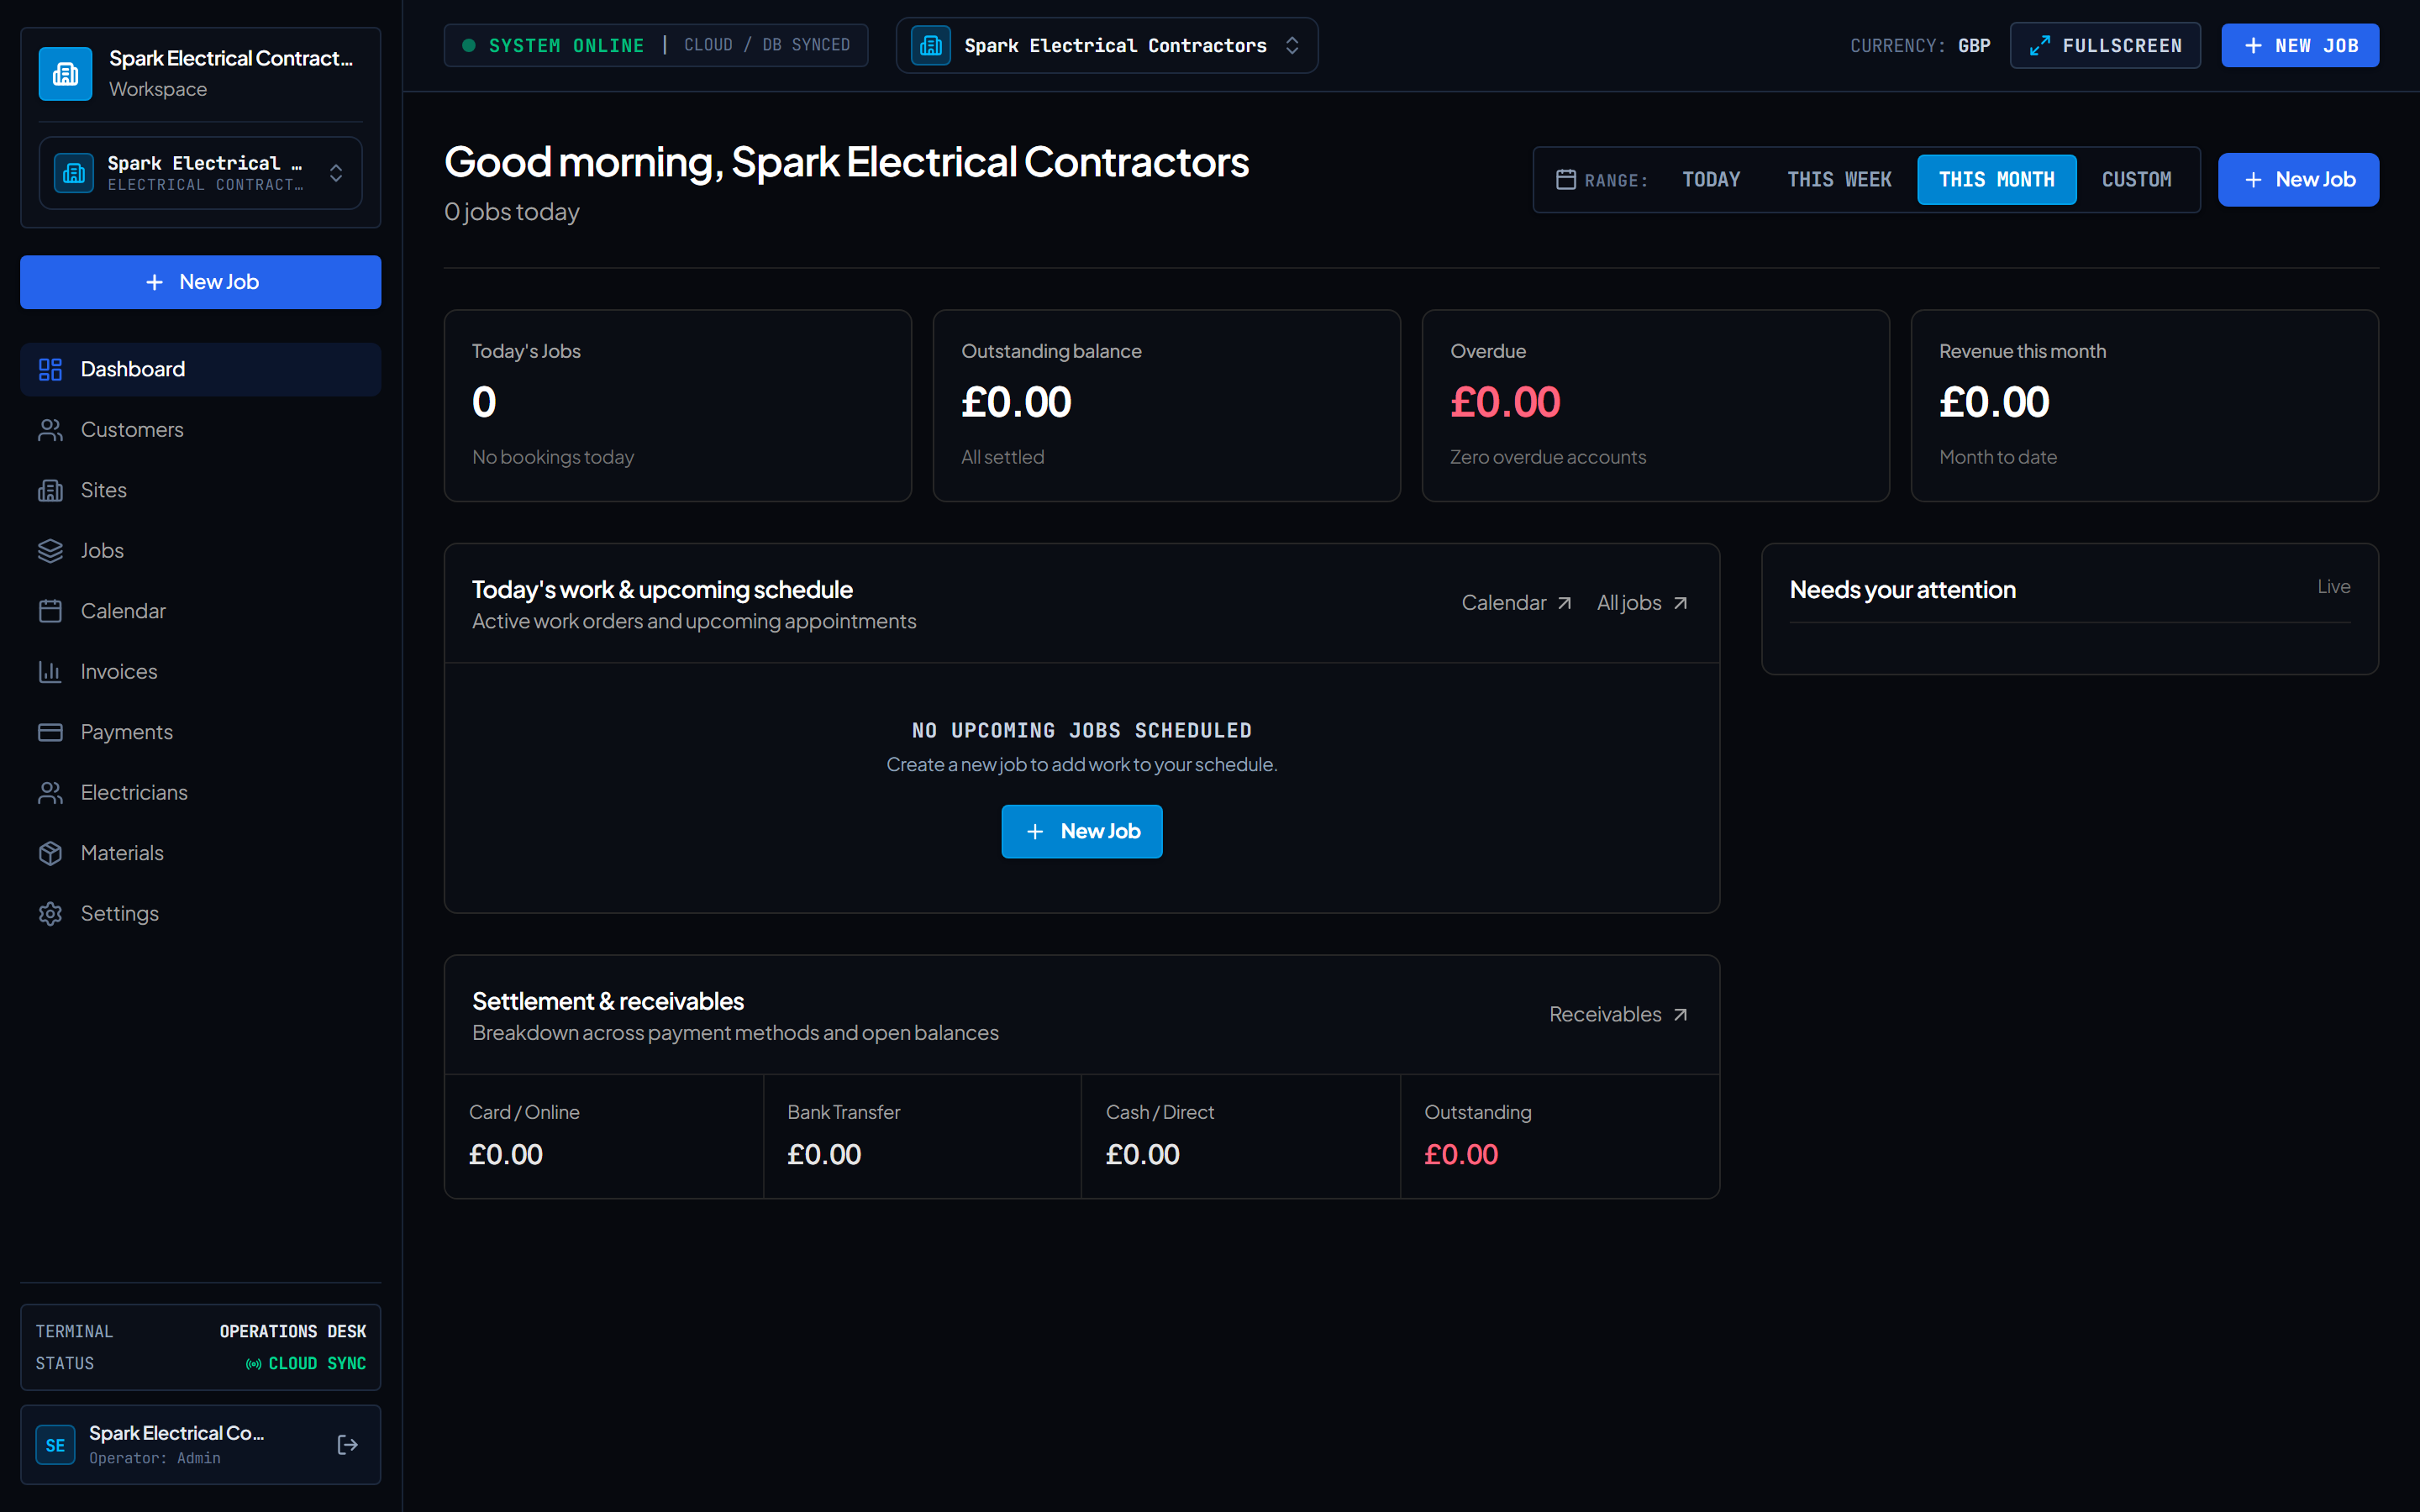Click the 0 jobs today subtitle

(x=512, y=212)
